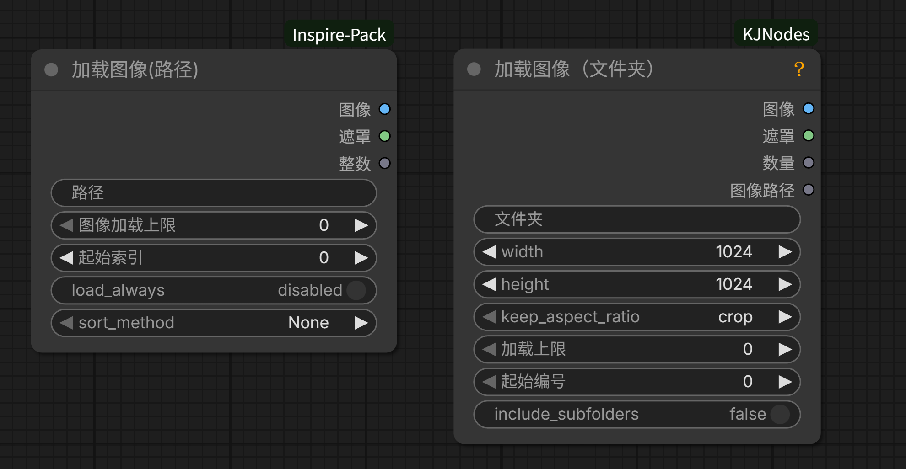The image size is (906, 469).
Task: Open the sort_method dropdown
Action: click(214, 323)
